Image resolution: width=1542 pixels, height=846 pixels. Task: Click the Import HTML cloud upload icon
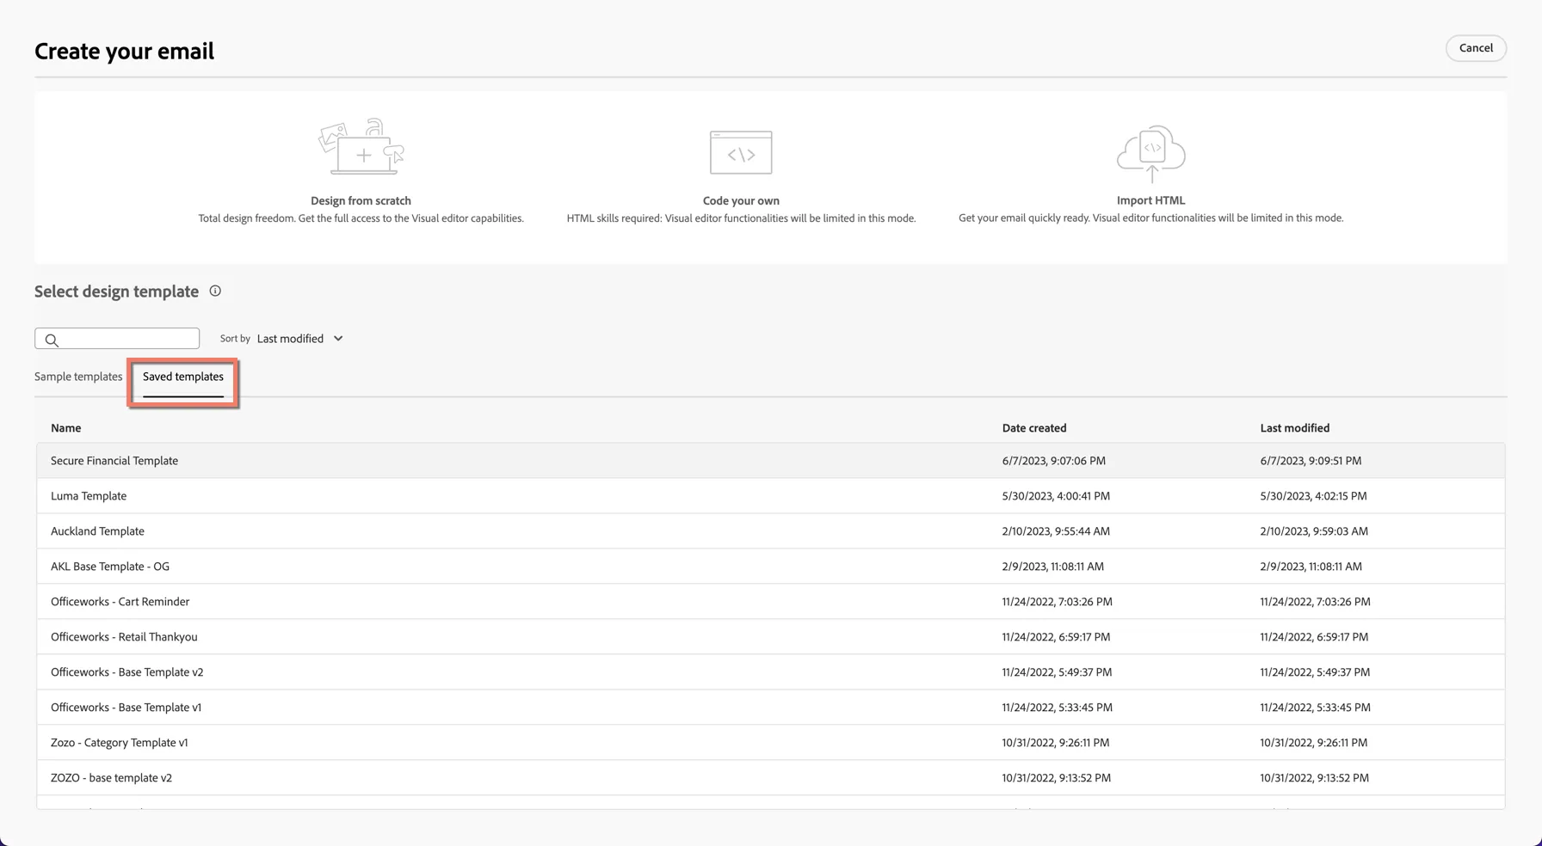point(1151,153)
